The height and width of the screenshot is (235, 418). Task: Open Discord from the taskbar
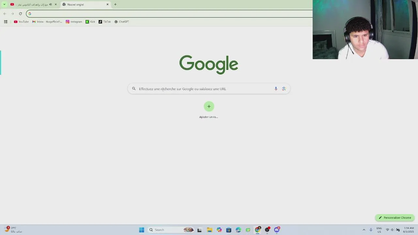point(277,230)
